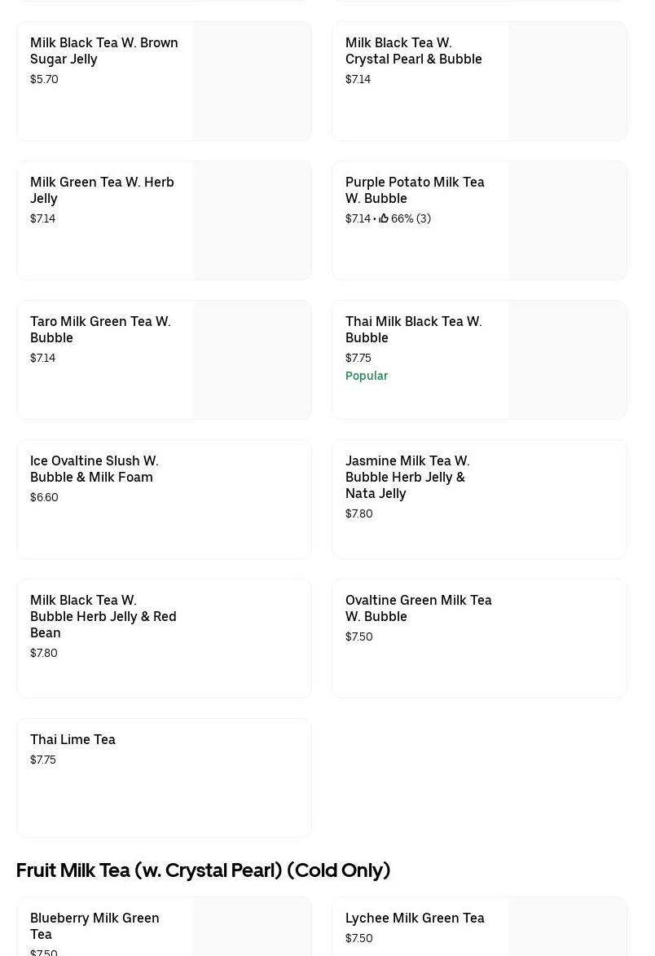Open Thai Milk Black Tea W. Bubble
The height and width of the screenshot is (956, 655).
tap(413, 329)
